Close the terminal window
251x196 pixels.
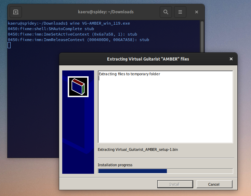197,12
